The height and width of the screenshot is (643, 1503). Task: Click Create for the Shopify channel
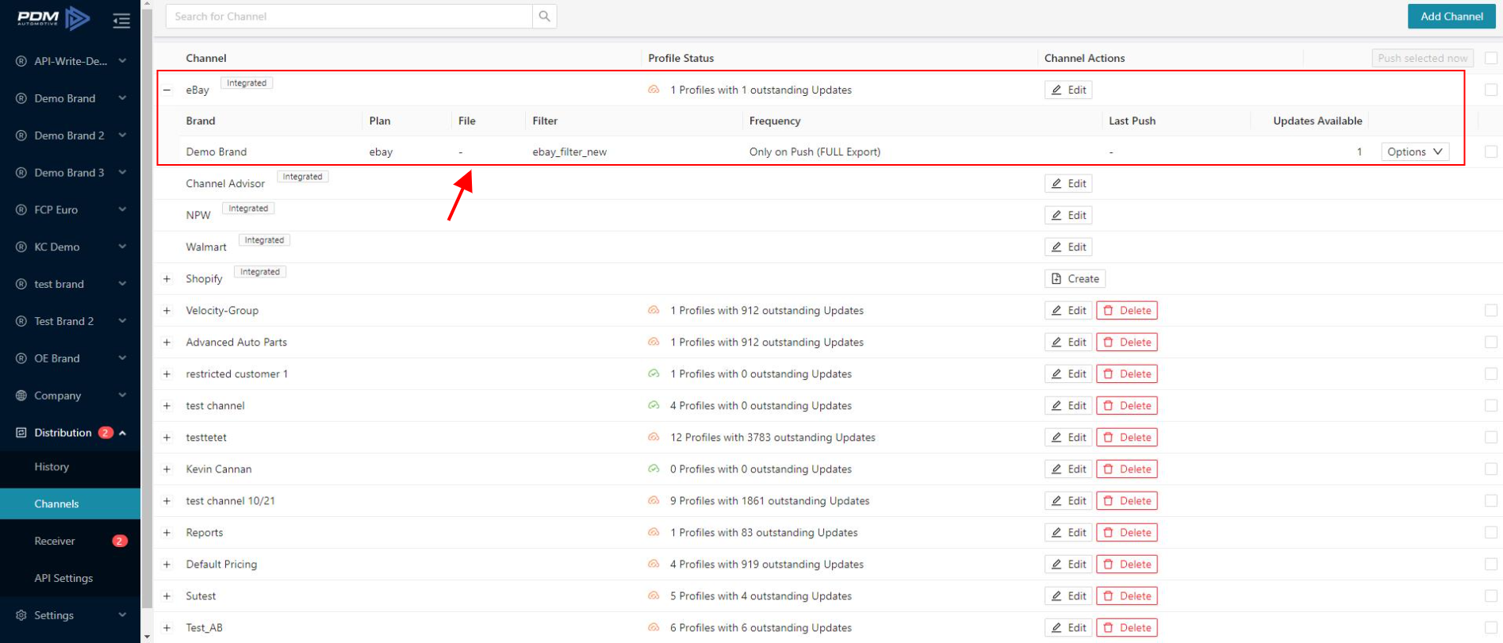1075,278
